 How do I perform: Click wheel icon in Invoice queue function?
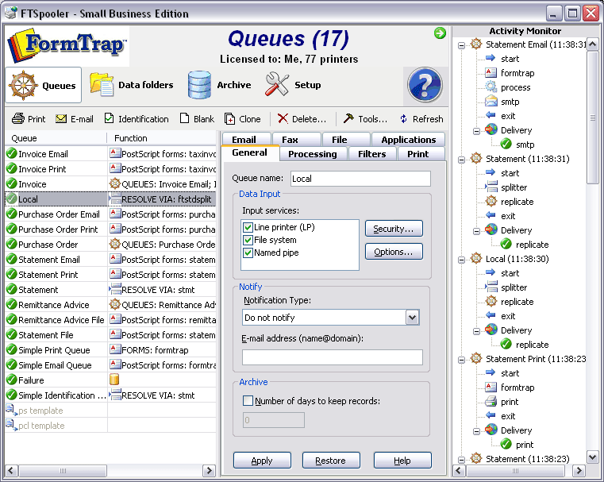pos(114,183)
